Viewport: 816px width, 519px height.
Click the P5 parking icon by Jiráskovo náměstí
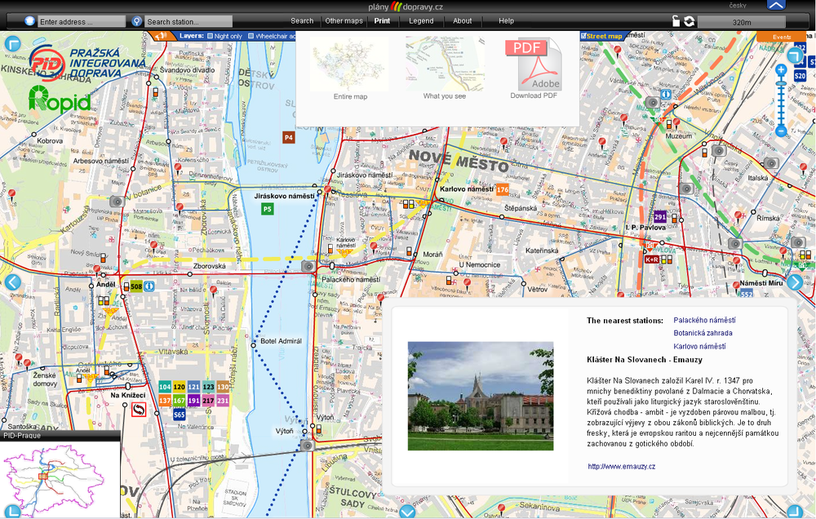(267, 210)
